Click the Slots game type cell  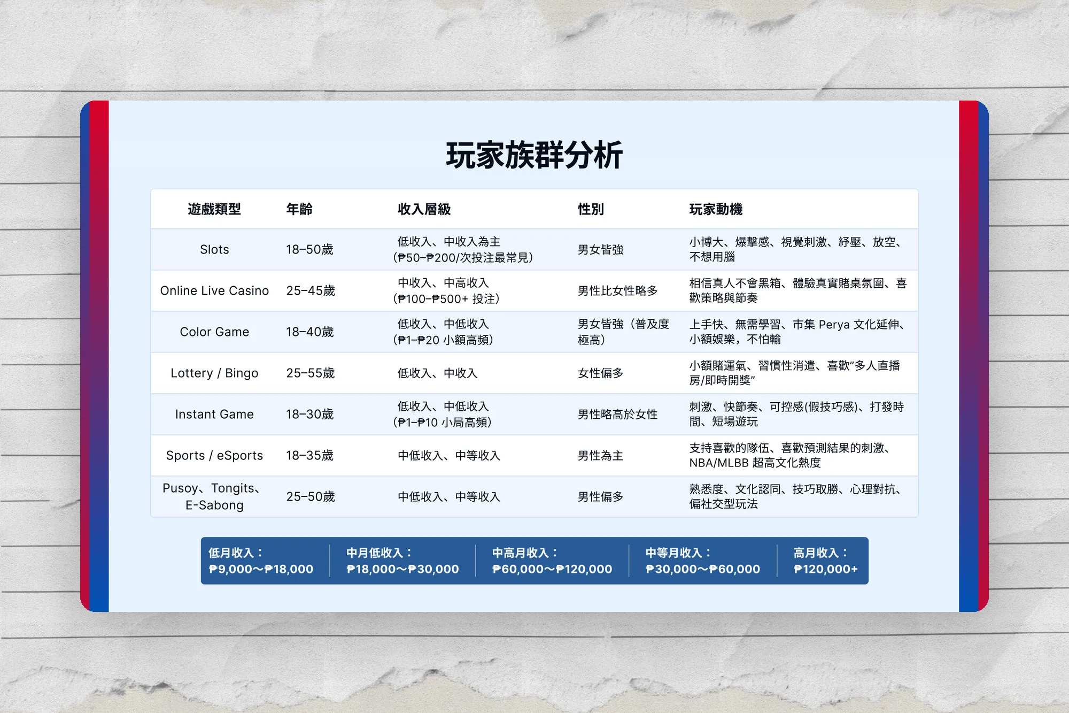[x=214, y=250]
